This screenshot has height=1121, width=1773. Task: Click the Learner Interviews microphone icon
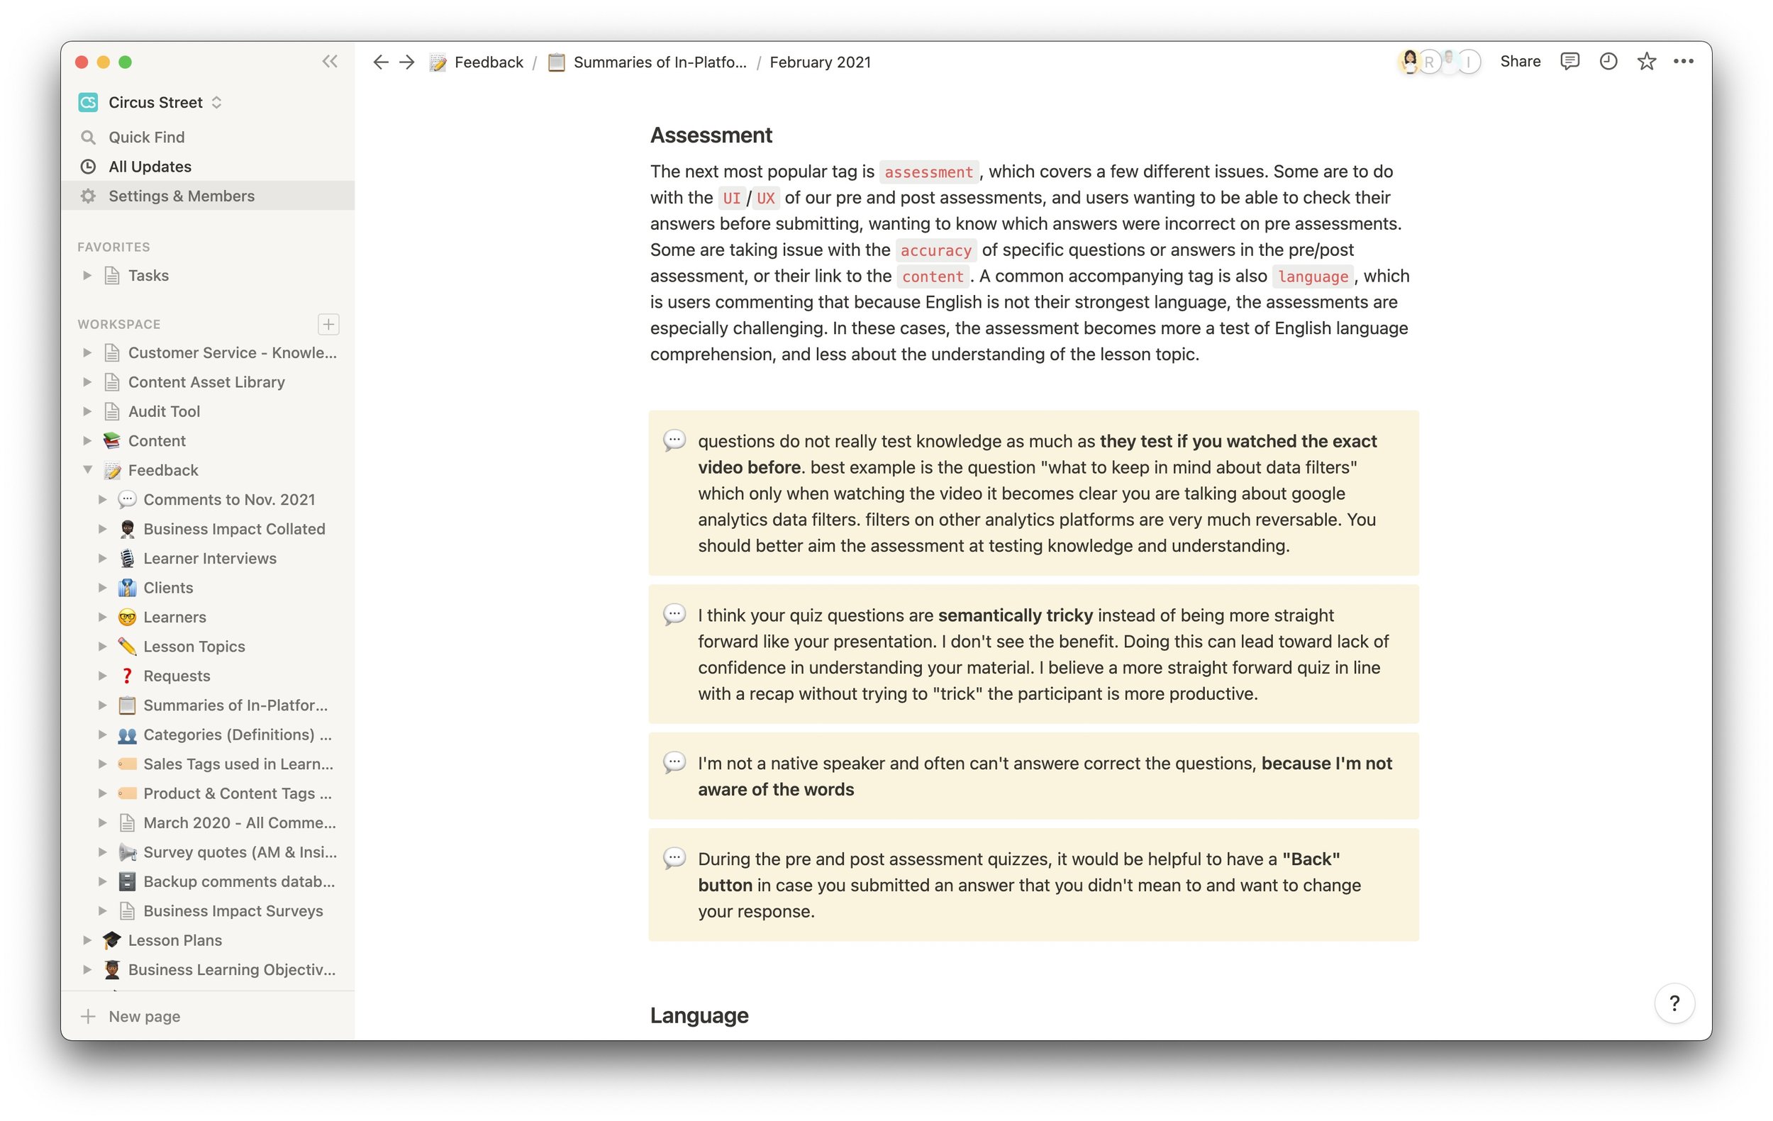(x=127, y=558)
